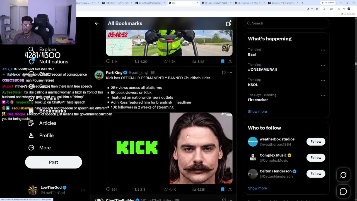Open the Chrome three-dot menu
357x201 pixels.
pyautogui.click(x=354, y=9)
